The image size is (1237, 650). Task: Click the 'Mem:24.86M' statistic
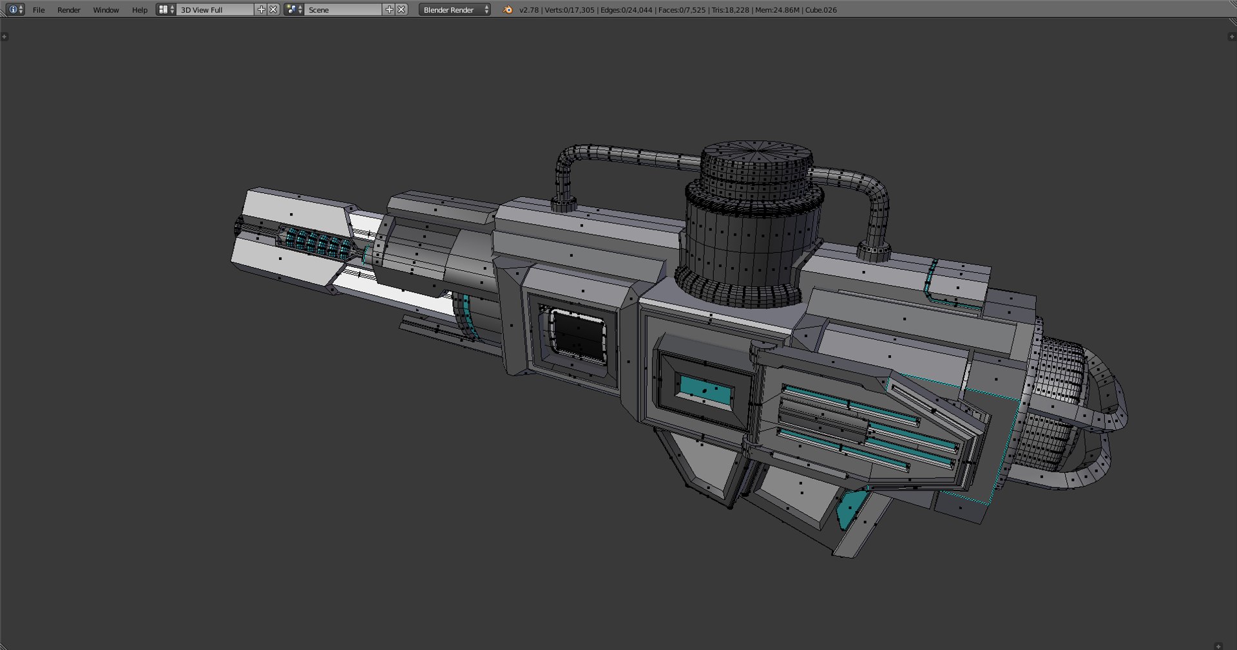[777, 10]
